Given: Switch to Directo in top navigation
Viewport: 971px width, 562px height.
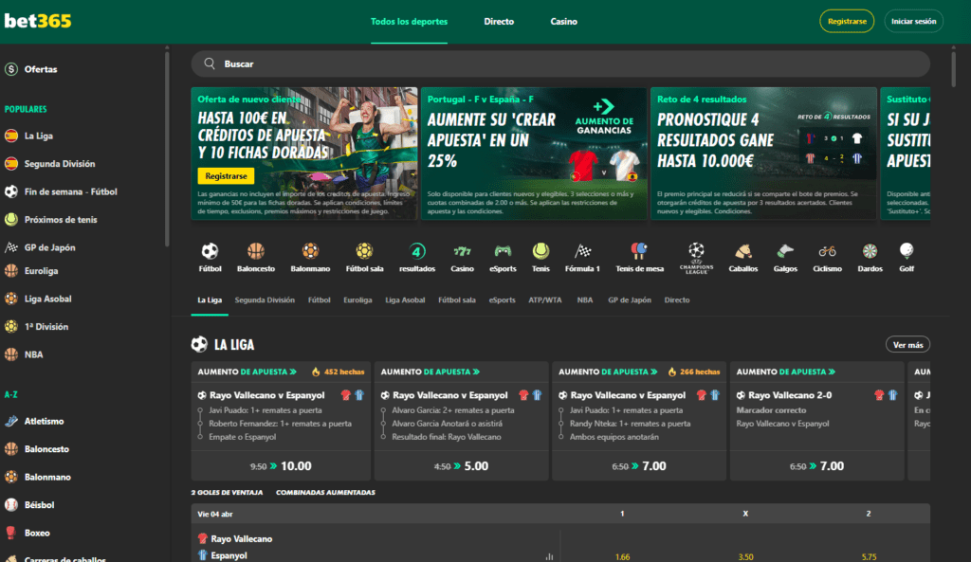Looking at the screenshot, I should [499, 22].
